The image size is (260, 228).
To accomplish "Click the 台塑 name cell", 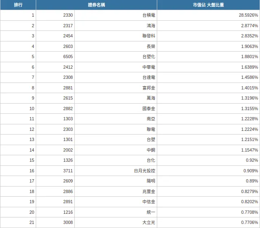I will point(116,139).
